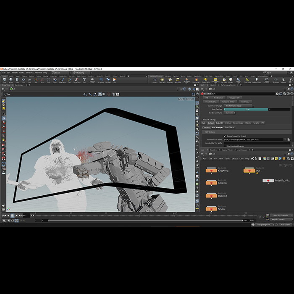Disable the Enable Image File Output checkbox

(x=224, y=136)
